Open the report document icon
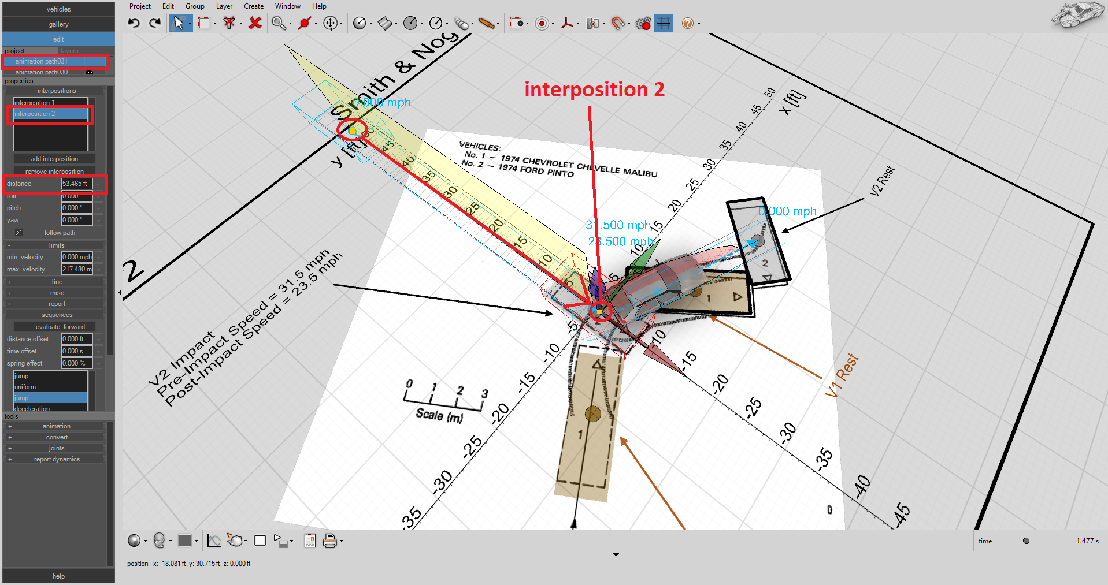This screenshot has height=585, width=1108. pyautogui.click(x=310, y=541)
